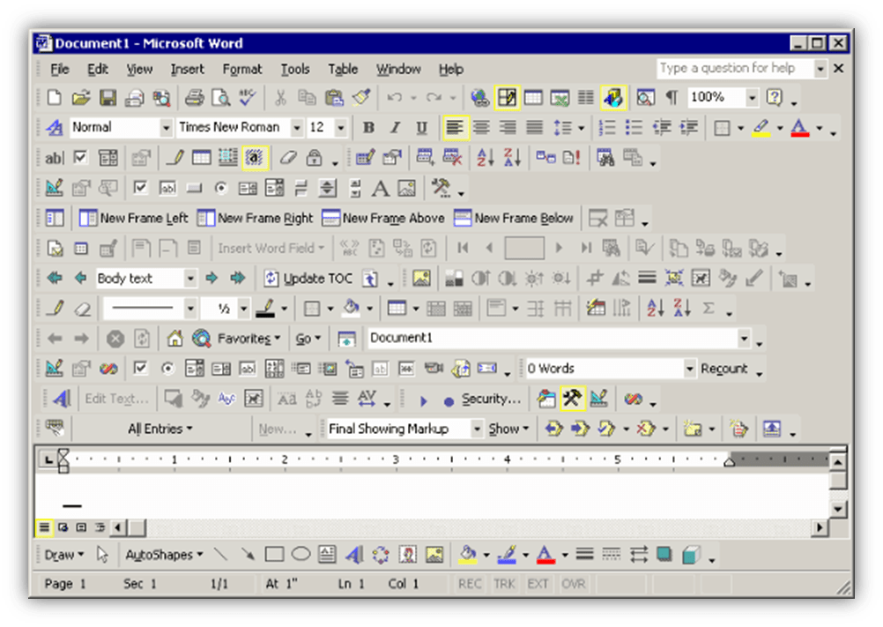Toggle the TRK track changes indicator
The image size is (883, 627).
point(504,584)
